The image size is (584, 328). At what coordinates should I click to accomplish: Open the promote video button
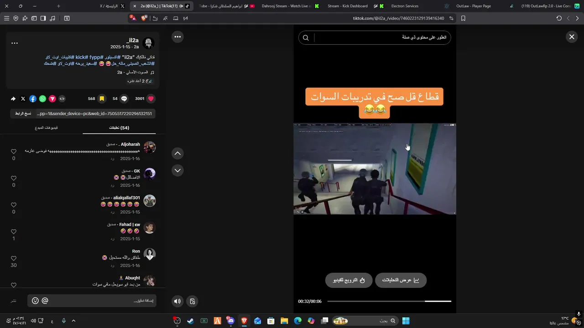tap(349, 280)
